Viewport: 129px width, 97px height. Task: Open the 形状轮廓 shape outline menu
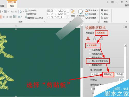click(x=92, y=14)
